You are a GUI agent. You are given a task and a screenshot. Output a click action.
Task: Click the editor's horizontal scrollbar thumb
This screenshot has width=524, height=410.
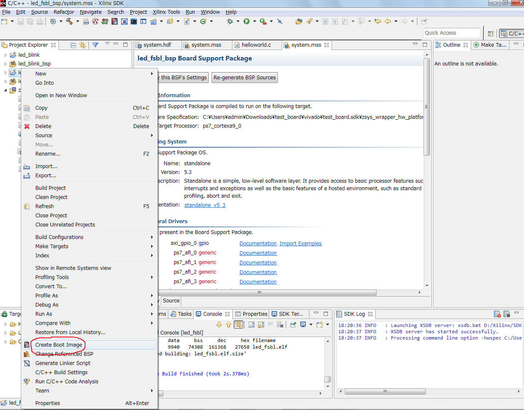click(259, 292)
